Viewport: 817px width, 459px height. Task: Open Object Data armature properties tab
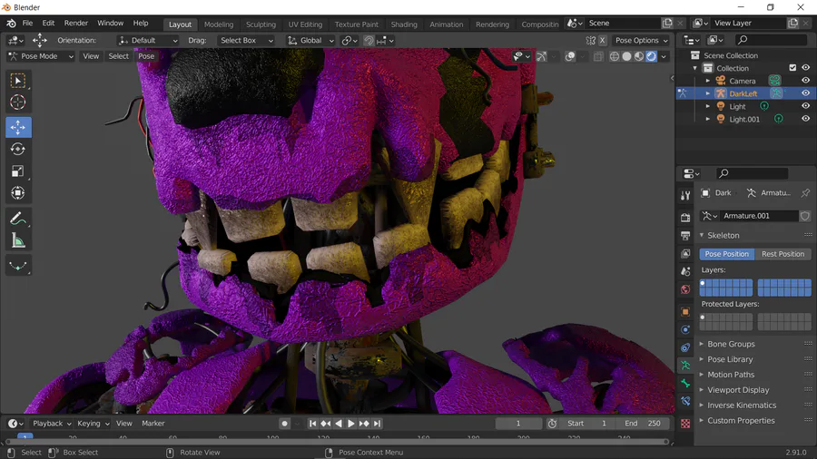685,366
